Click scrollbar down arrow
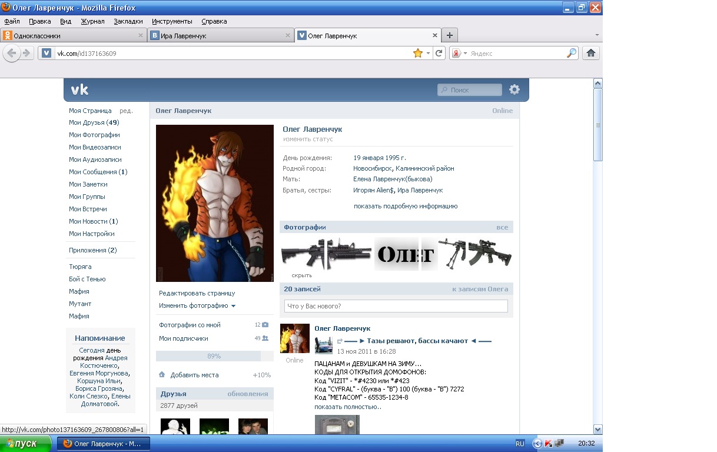This screenshot has height=452, width=717. (597, 430)
